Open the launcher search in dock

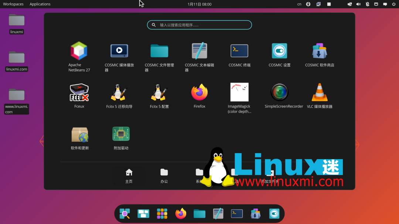click(125, 214)
